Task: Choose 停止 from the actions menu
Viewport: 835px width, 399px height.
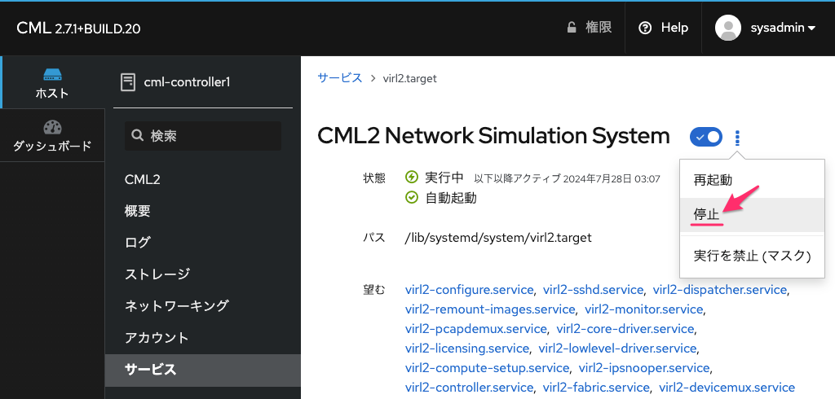Action: tap(752, 214)
